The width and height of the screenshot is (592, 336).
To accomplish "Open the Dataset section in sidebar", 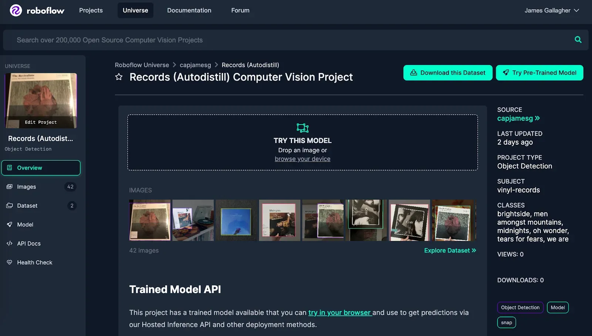I will click(x=41, y=206).
